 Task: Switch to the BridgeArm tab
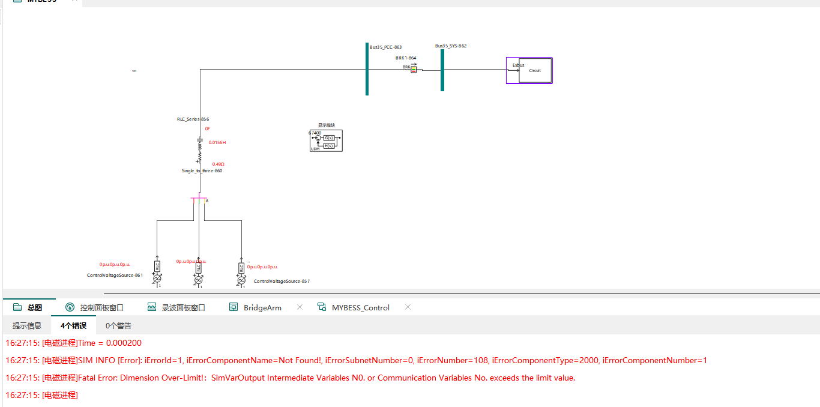[x=262, y=307]
